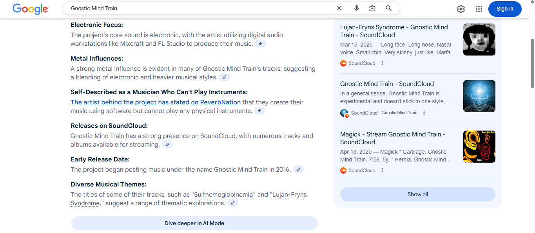Click the Mar 15, 2020 snippet text

click(x=398, y=48)
